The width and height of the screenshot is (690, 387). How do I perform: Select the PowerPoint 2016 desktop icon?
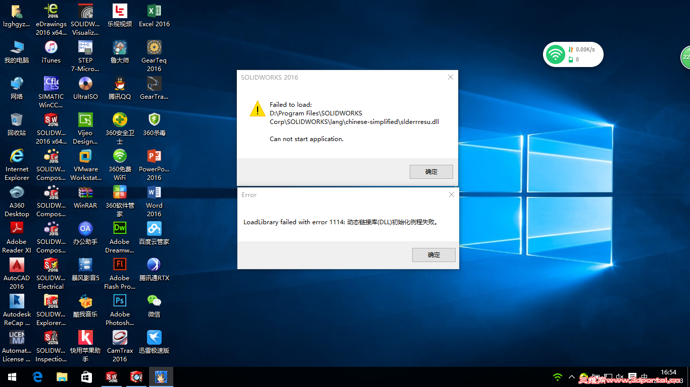154,165
